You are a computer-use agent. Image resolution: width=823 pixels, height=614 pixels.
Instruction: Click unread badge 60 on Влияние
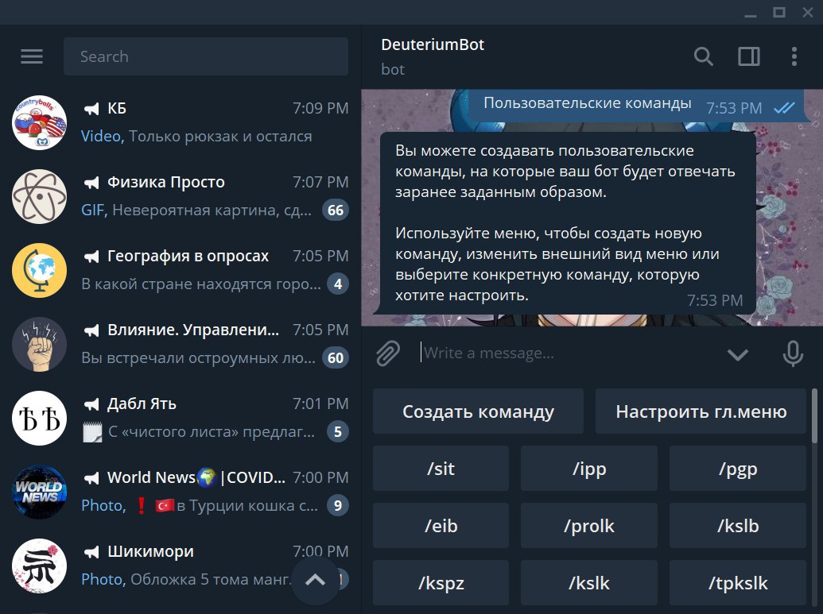(x=336, y=358)
